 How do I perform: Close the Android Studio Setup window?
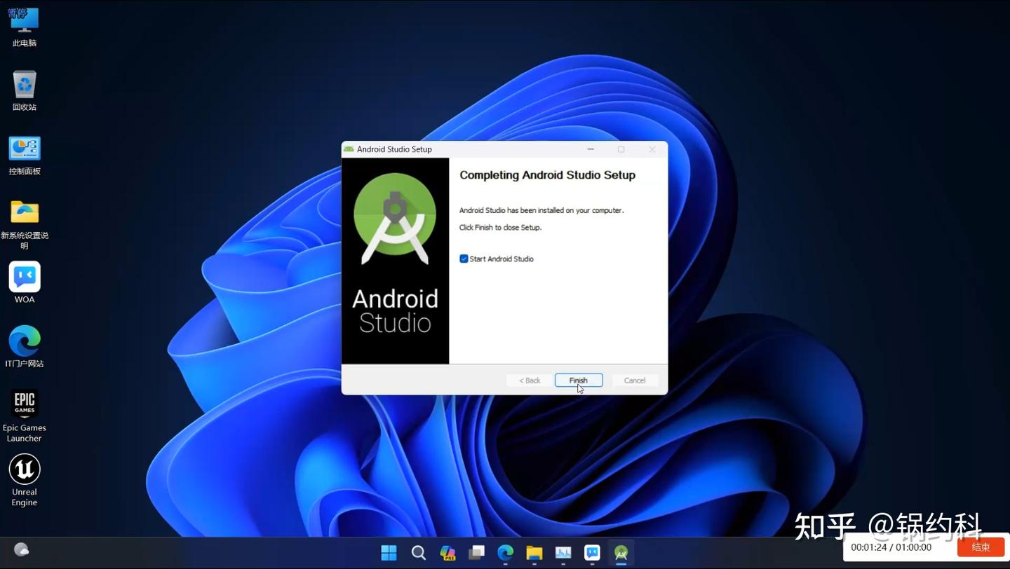coord(652,149)
